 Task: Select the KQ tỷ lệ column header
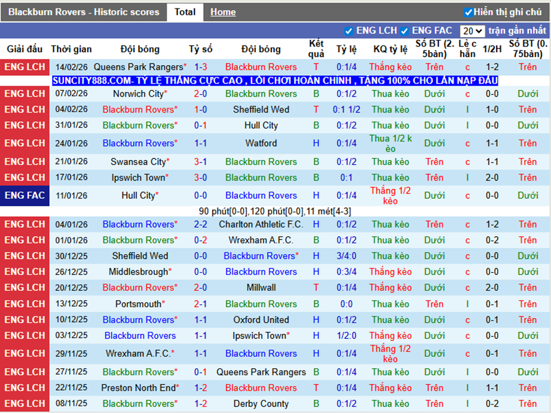click(390, 49)
